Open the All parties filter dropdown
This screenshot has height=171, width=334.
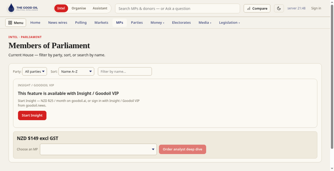[35, 71]
